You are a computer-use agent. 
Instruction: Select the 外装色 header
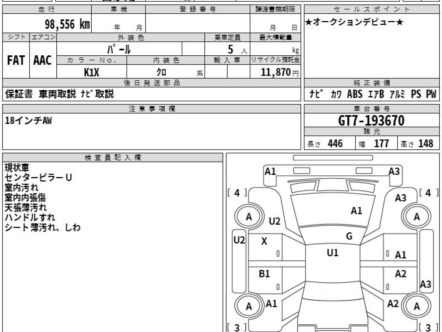(131, 37)
